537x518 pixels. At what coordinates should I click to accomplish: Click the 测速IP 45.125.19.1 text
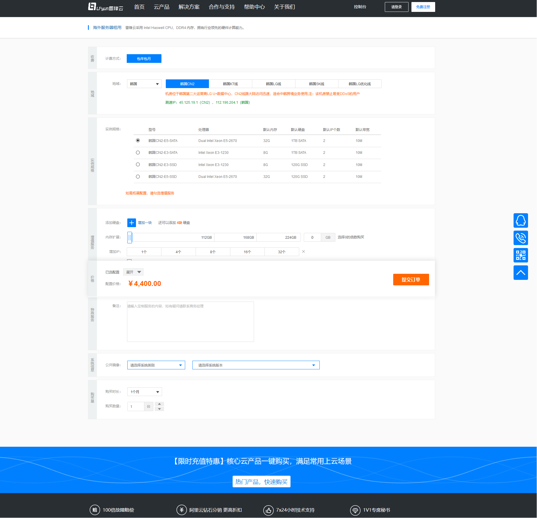[x=207, y=103]
